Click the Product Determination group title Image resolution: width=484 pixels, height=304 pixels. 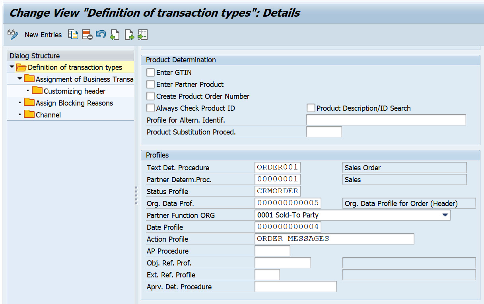[x=181, y=60]
